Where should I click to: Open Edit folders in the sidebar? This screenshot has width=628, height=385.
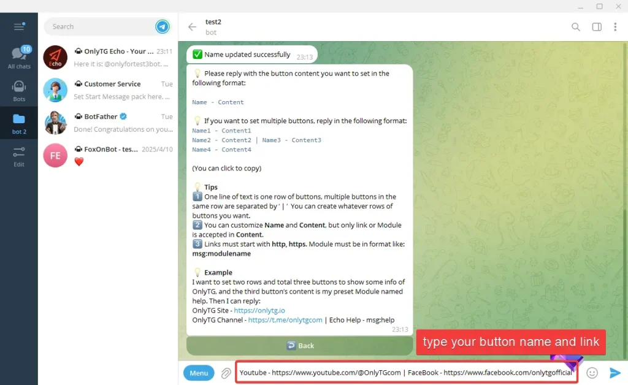pos(19,156)
